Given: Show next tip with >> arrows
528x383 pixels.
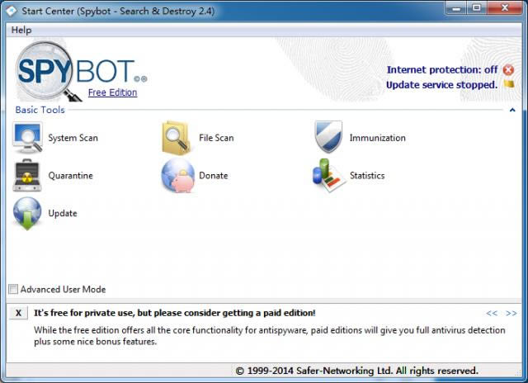Looking at the screenshot, I should click(511, 314).
